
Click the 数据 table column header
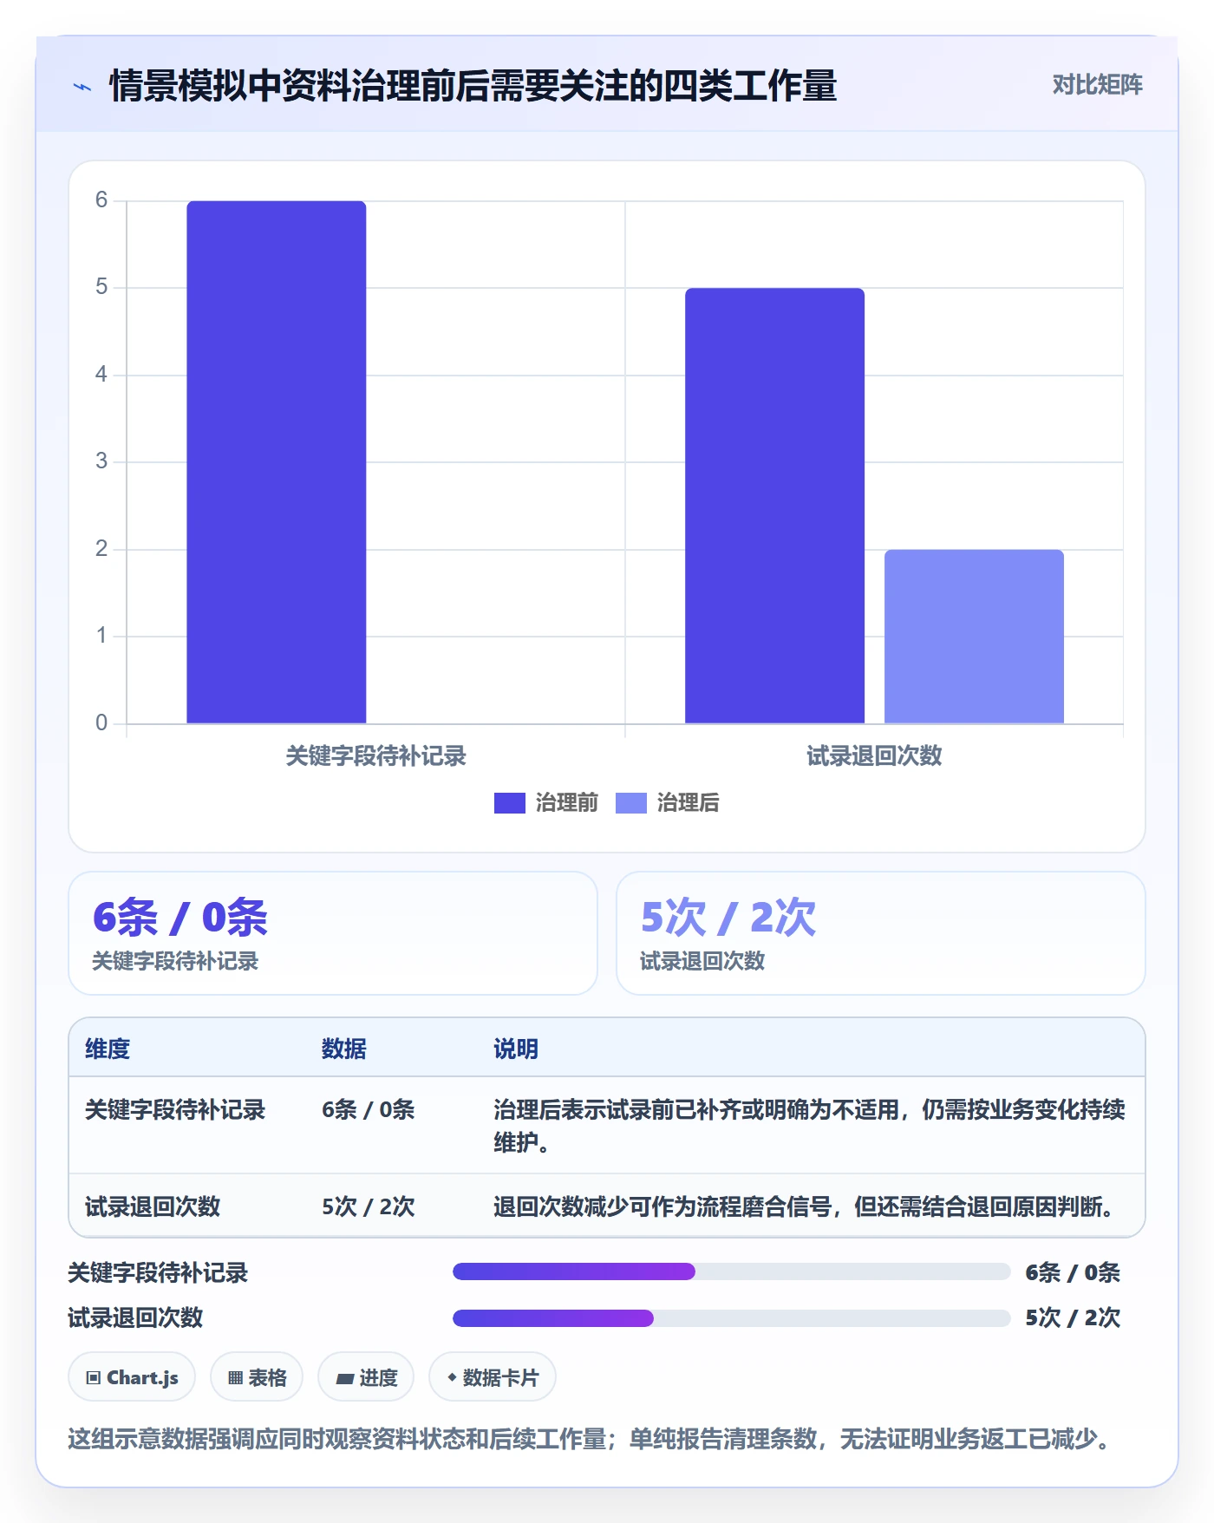click(343, 1049)
